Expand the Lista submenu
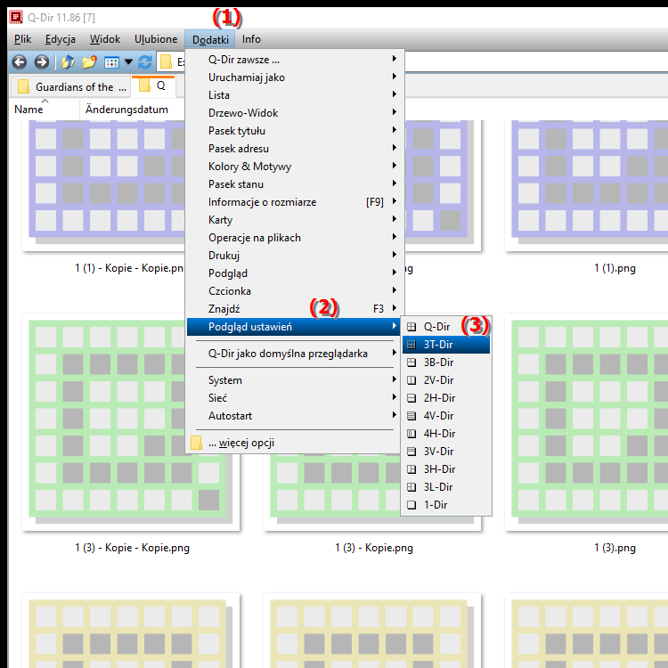 point(295,95)
